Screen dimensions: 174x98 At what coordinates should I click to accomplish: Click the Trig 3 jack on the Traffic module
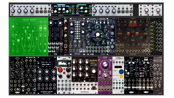coord(35,61)
